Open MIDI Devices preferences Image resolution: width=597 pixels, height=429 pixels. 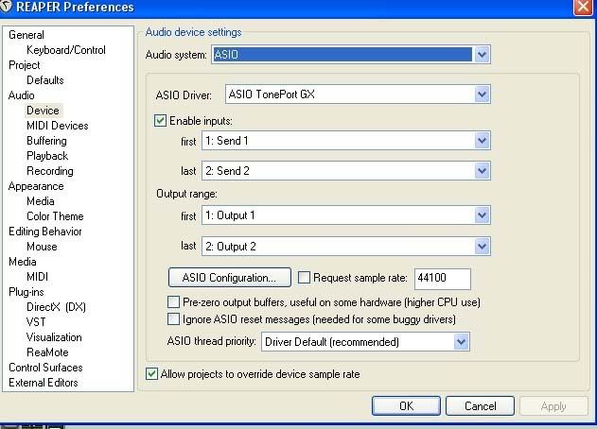tap(57, 126)
